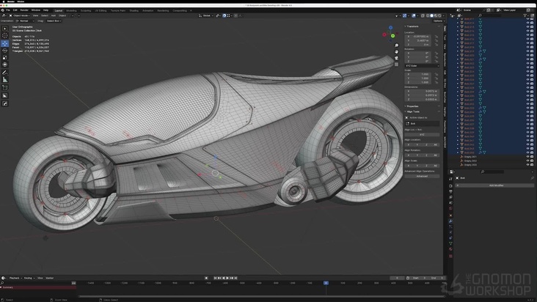The image size is (537, 302).
Task: Toggle camera view navigation icon
Action: pyautogui.click(x=397, y=58)
